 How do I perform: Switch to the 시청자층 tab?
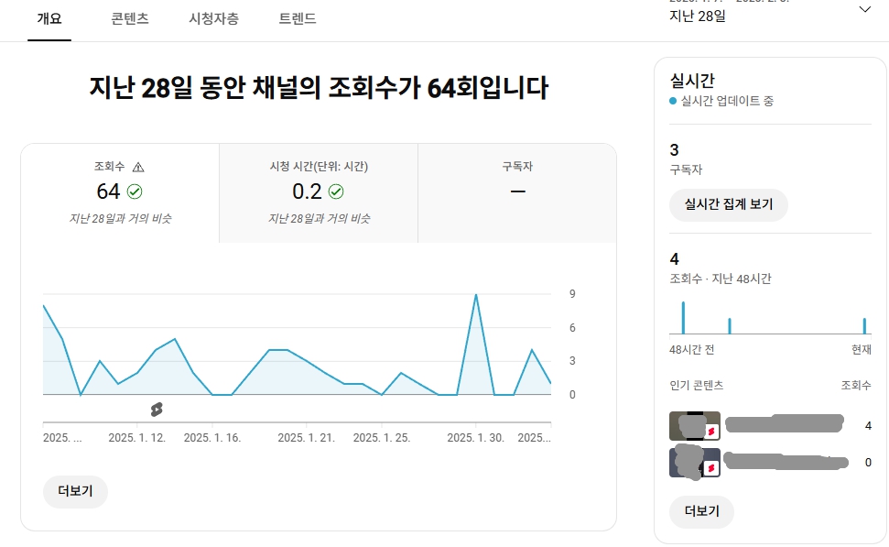coord(213,18)
